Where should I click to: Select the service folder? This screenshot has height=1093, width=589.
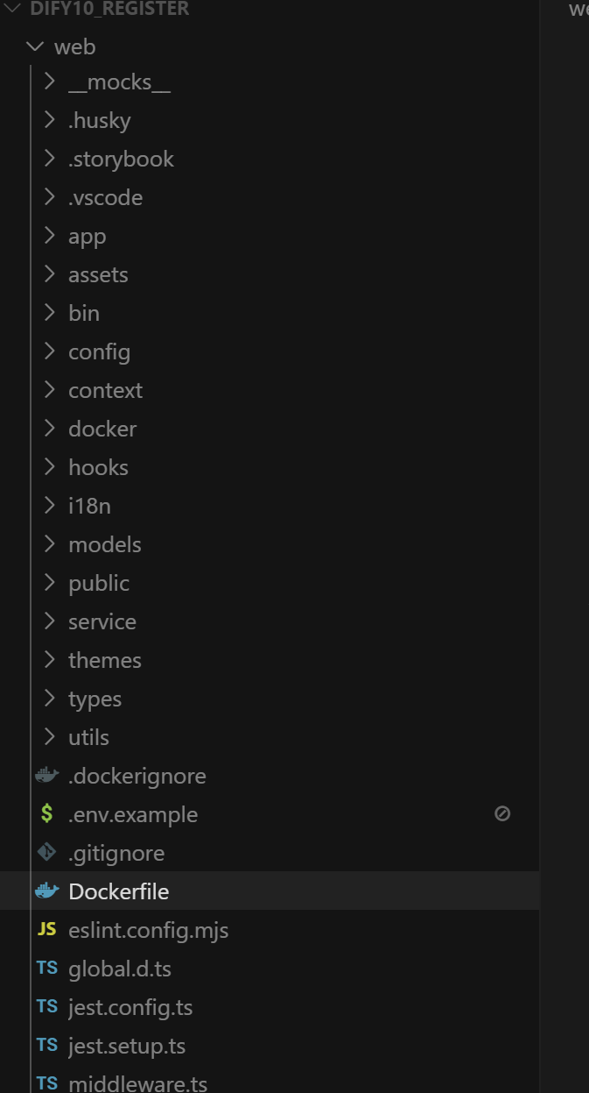click(x=270, y=621)
